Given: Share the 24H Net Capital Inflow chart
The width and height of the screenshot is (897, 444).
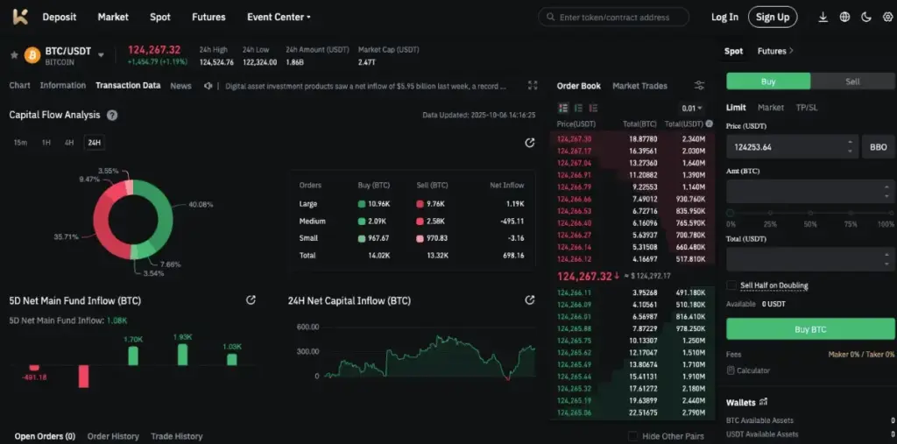Looking at the screenshot, I should click(530, 300).
